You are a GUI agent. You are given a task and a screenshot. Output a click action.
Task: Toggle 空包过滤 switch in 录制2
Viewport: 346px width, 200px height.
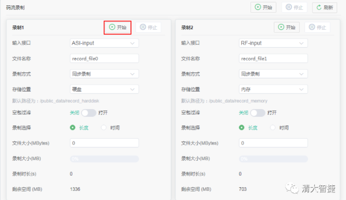pyautogui.click(x=257, y=112)
